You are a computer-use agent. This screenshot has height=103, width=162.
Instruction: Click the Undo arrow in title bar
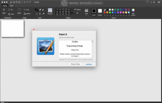click(27, 2)
